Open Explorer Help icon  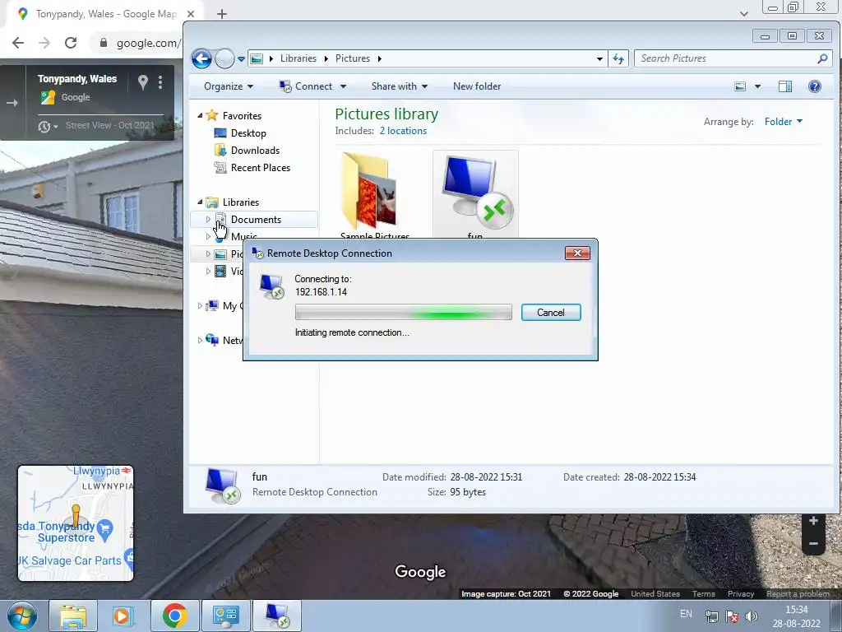tap(815, 86)
